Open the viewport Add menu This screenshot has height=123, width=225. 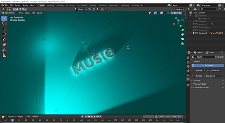pos(33,13)
